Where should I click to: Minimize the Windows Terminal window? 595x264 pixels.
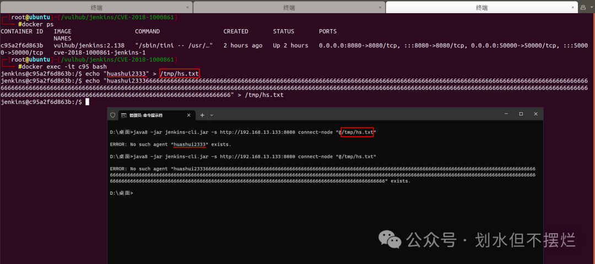click(506, 114)
